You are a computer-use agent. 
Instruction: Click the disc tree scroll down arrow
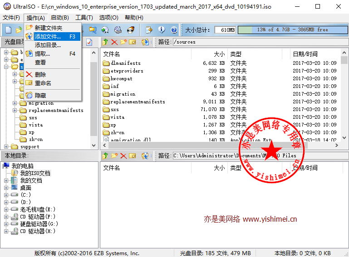93,145
